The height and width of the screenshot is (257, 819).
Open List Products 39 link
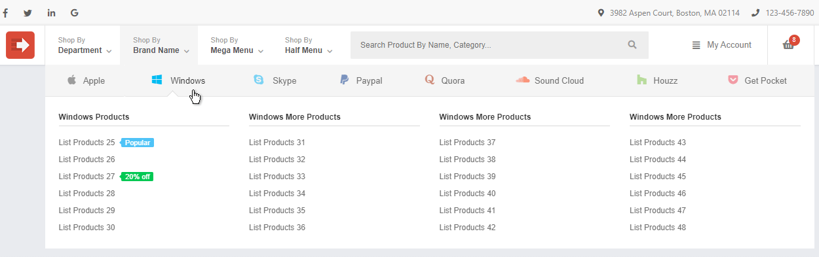click(468, 177)
